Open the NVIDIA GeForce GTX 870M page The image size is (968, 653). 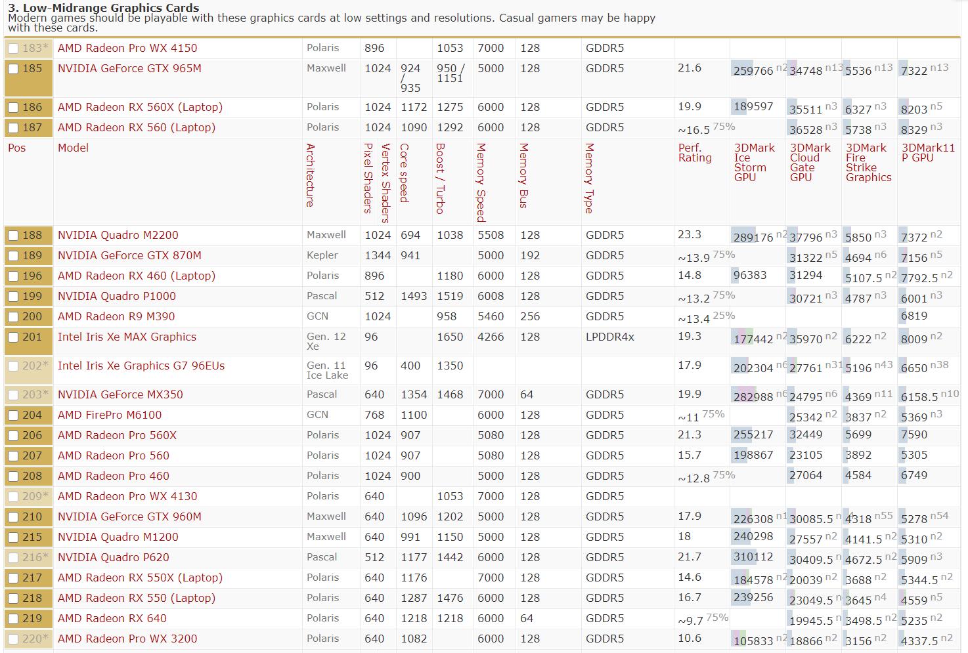pyautogui.click(x=129, y=255)
